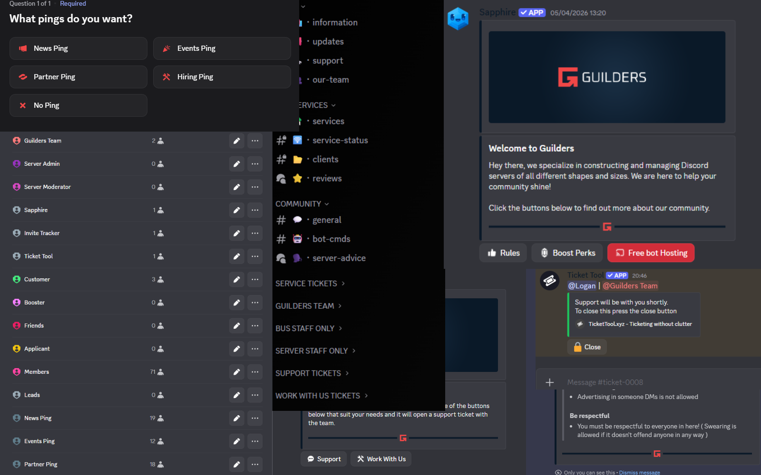
Task: Click the Boost Perks button
Action: point(567,253)
